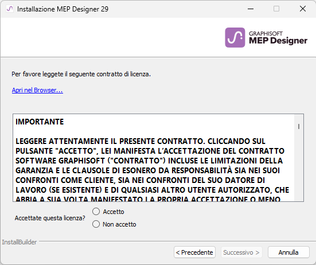Viewport: 316px width, 265px height.
Task: Click the 'Installazione MEP Designer 29' window title
Action: pos(63,9)
